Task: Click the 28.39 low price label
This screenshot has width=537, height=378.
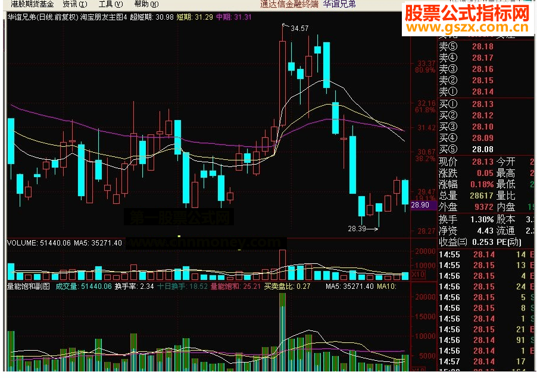Action: pyautogui.click(x=357, y=229)
